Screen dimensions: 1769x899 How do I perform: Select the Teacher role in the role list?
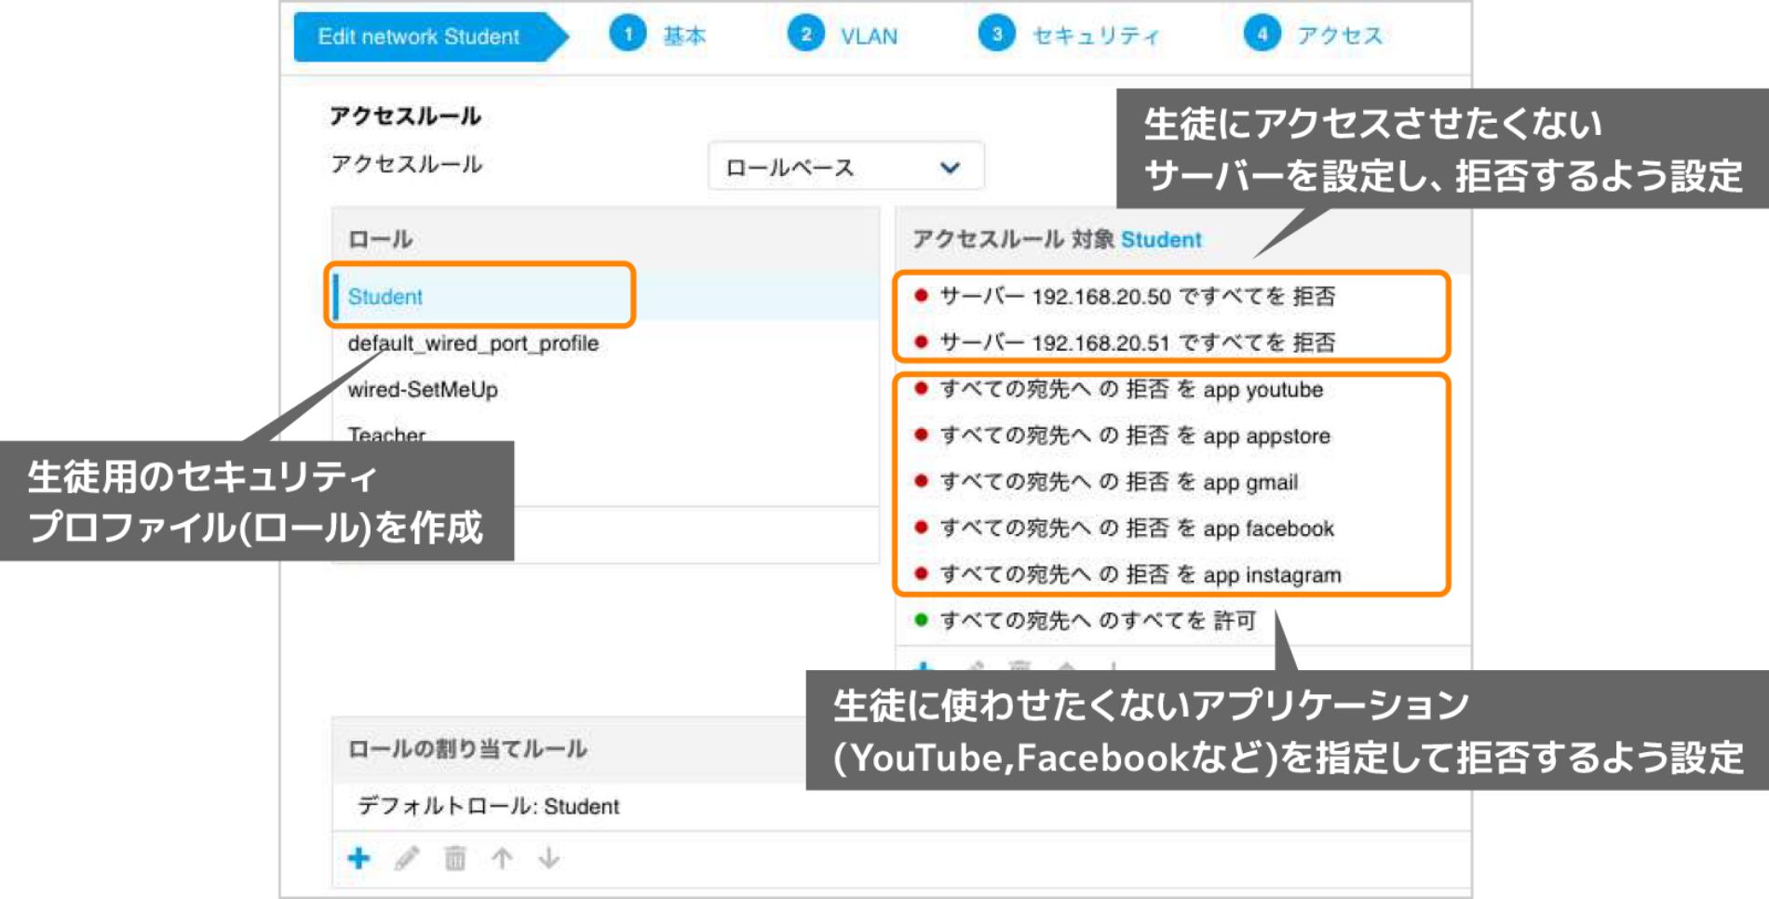click(385, 435)
